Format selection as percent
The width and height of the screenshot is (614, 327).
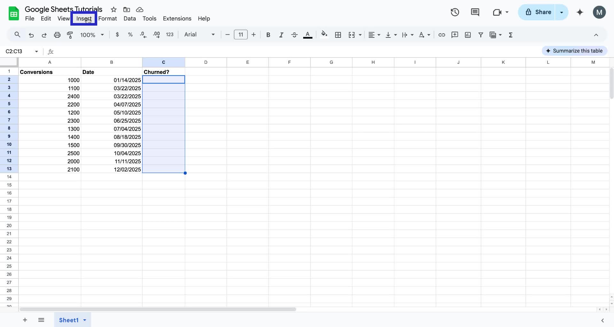click(x=130, y=35)
